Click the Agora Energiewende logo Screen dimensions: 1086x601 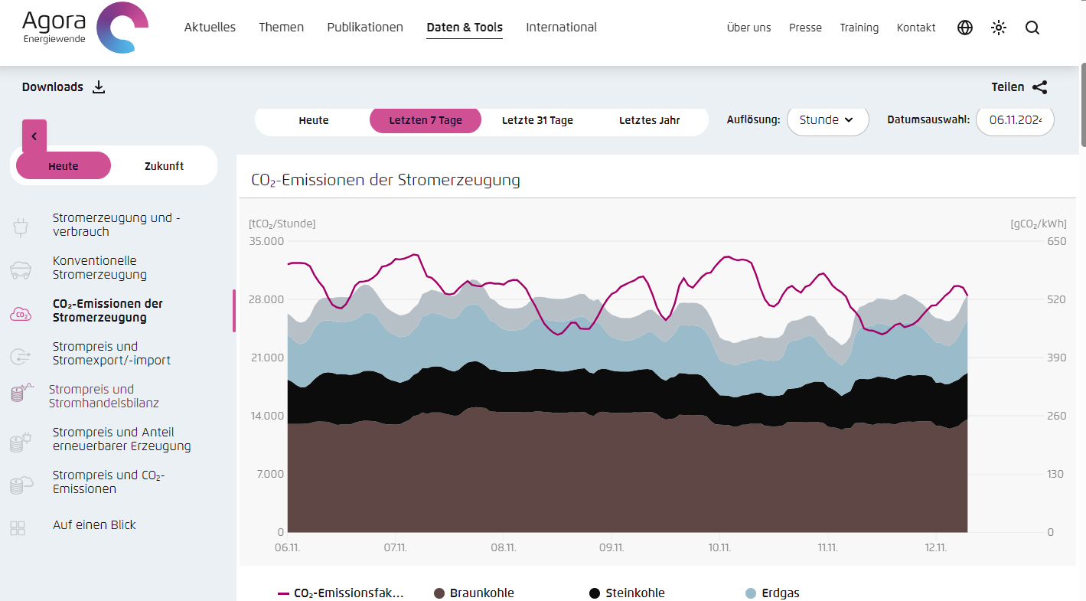[x=85, y=28]
